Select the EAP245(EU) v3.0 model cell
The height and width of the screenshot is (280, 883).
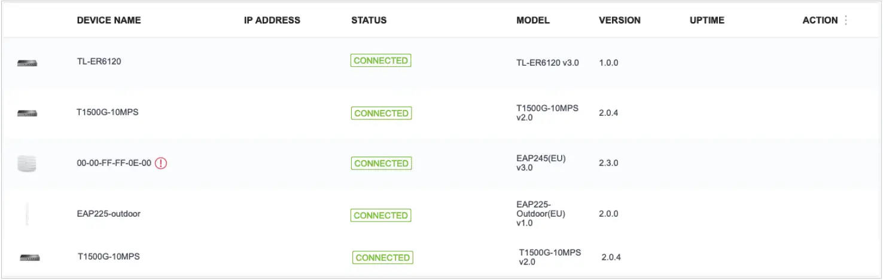click(541, 163)
